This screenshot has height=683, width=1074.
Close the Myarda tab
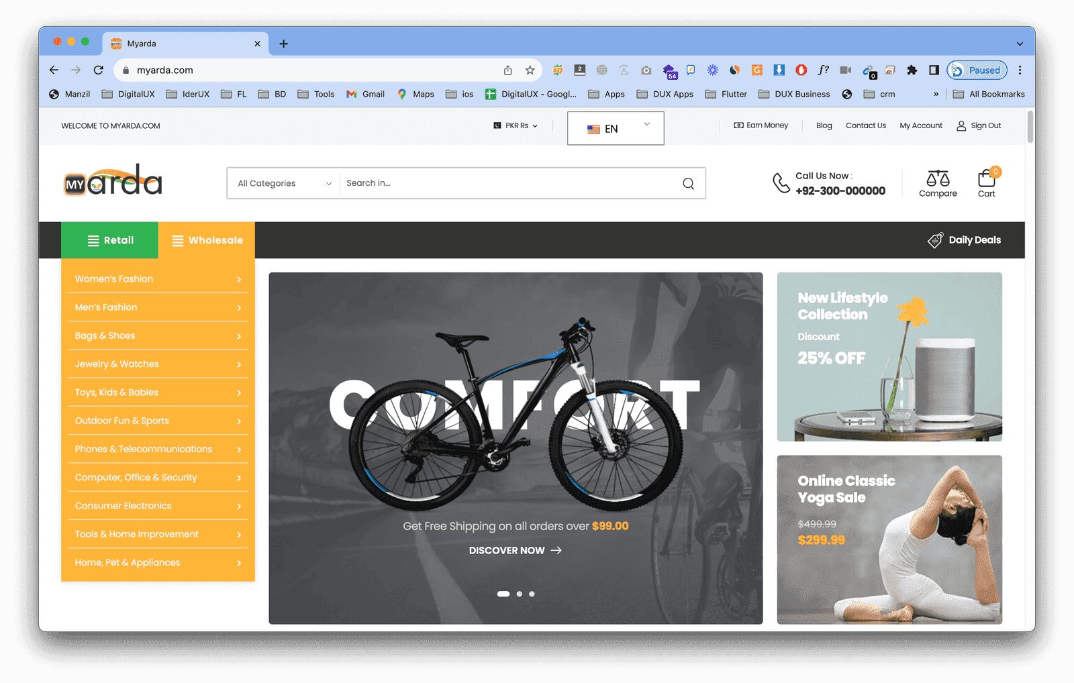257,44
